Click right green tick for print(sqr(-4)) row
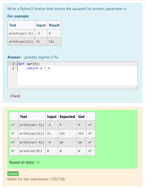146x188 pixels. point(90,142)
